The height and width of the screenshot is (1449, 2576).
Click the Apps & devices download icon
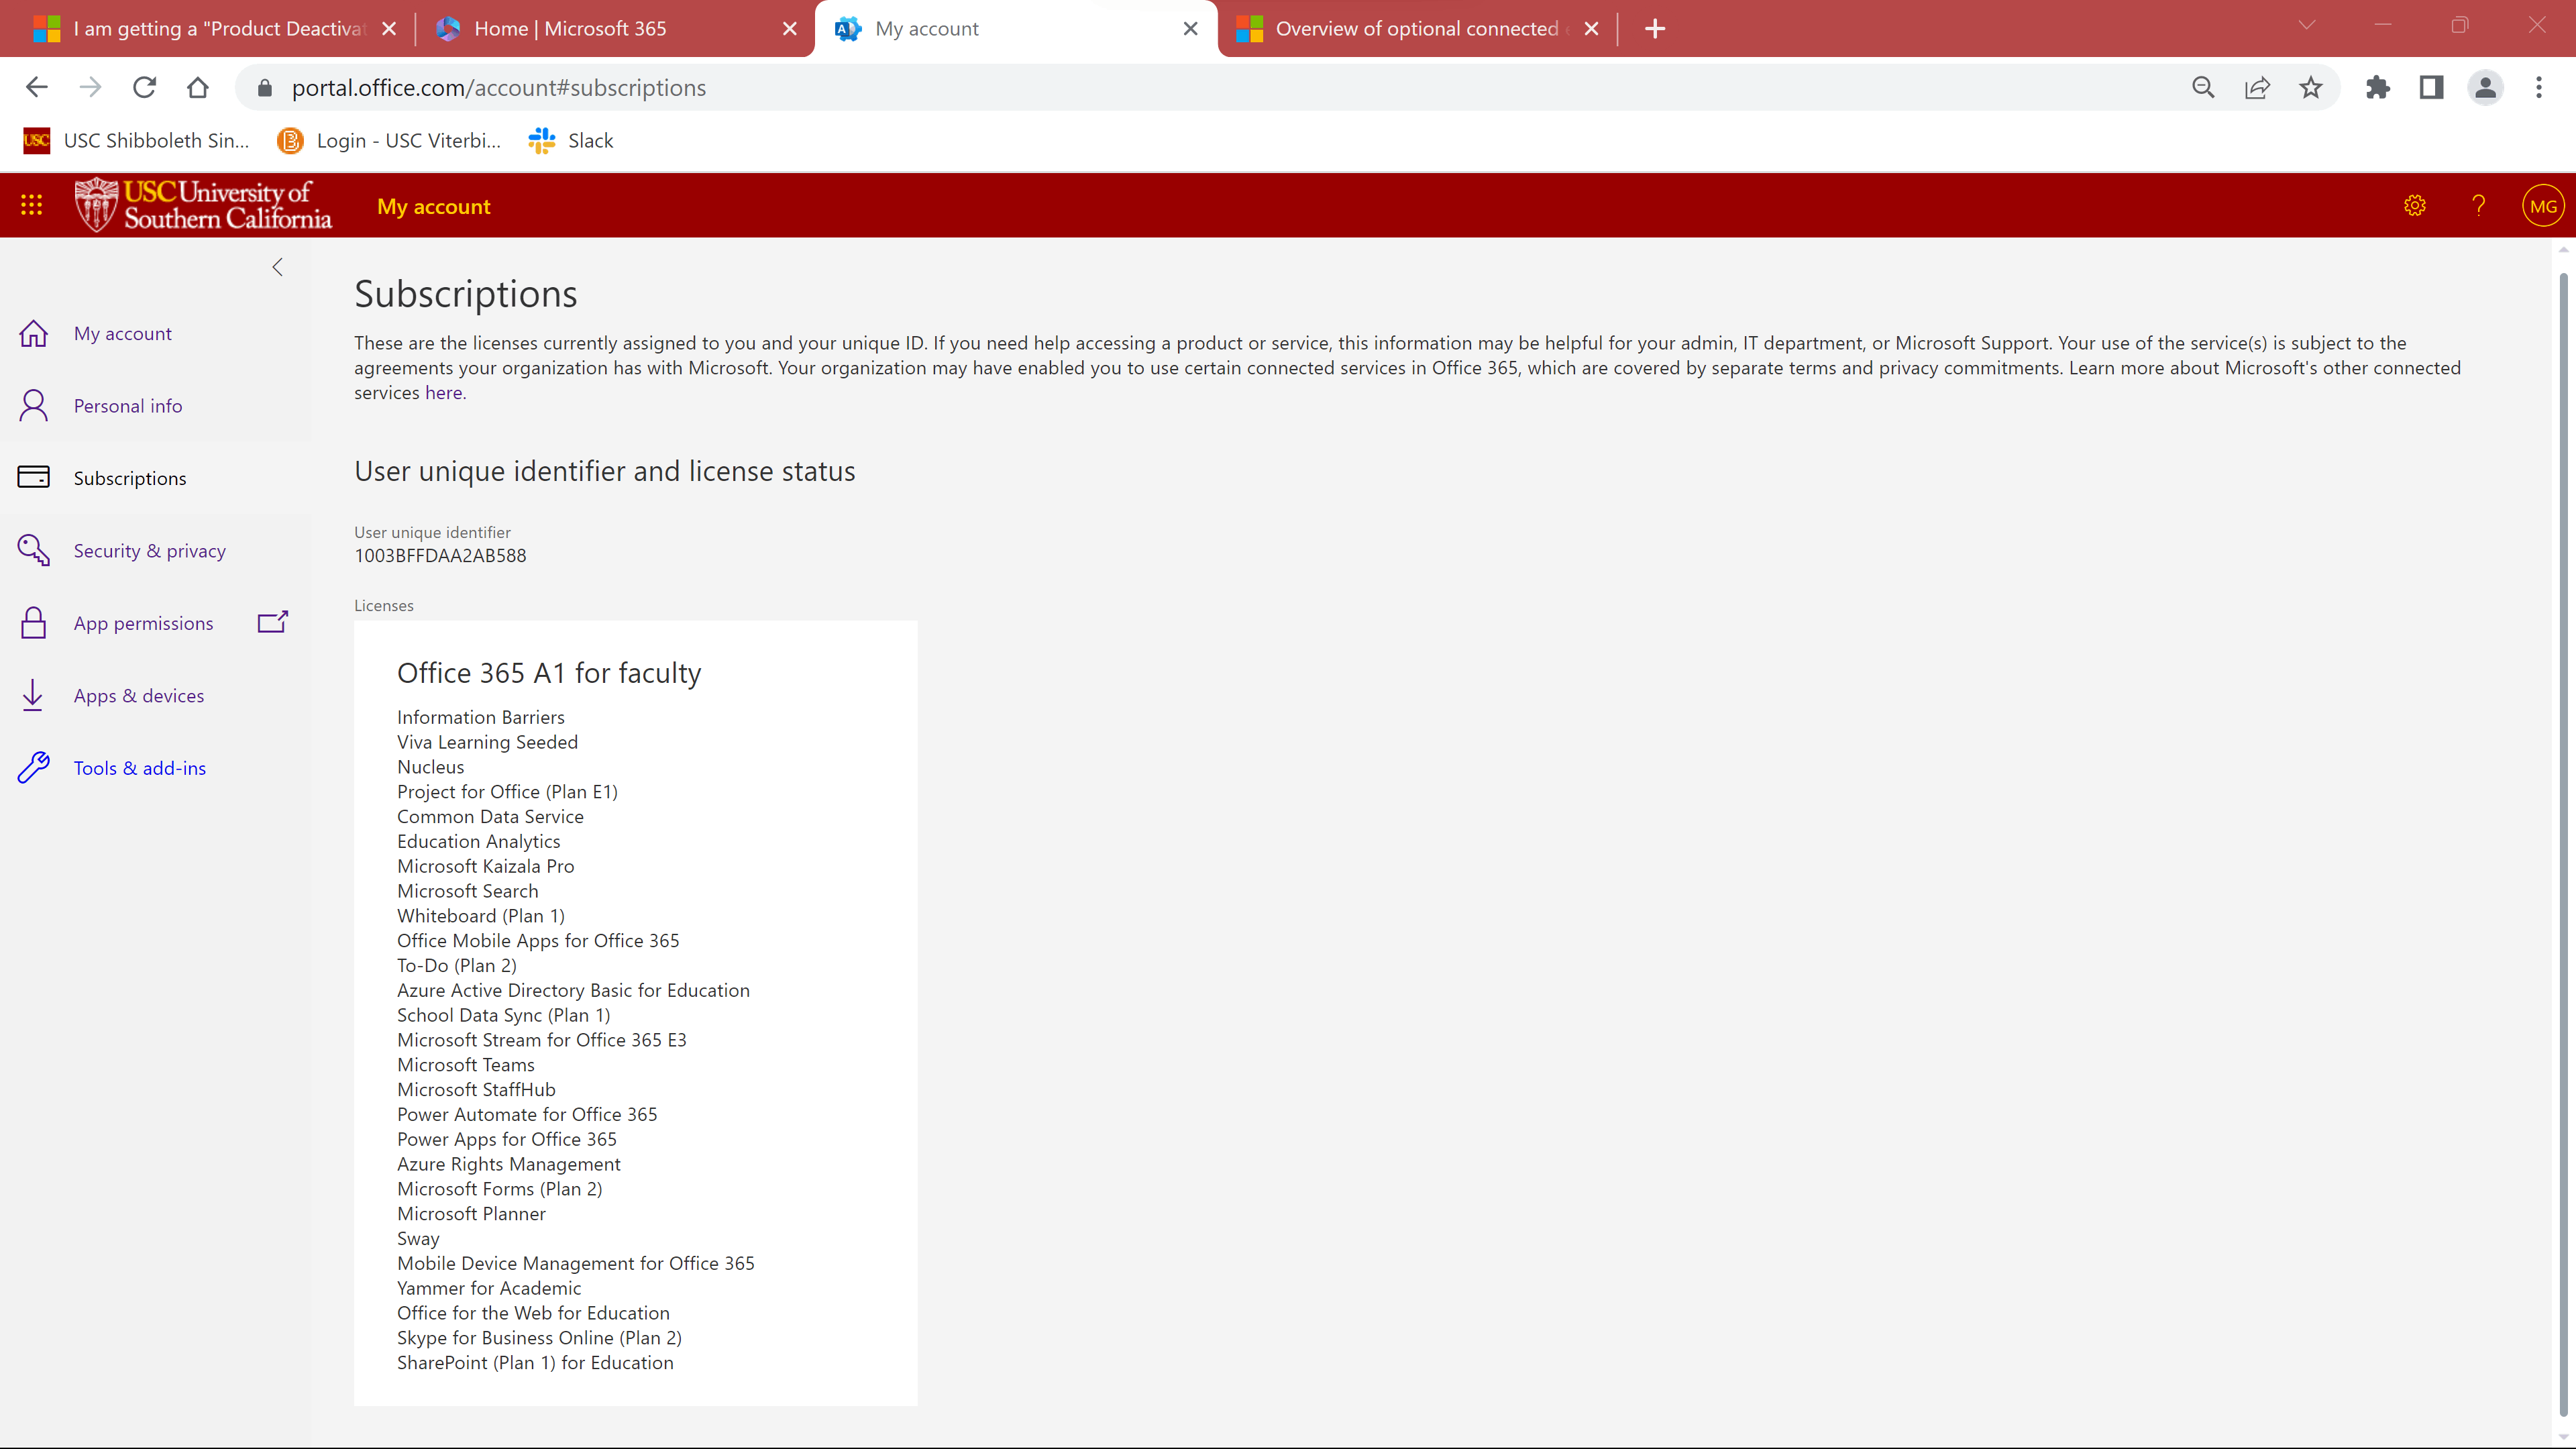(x=33, y=695)
